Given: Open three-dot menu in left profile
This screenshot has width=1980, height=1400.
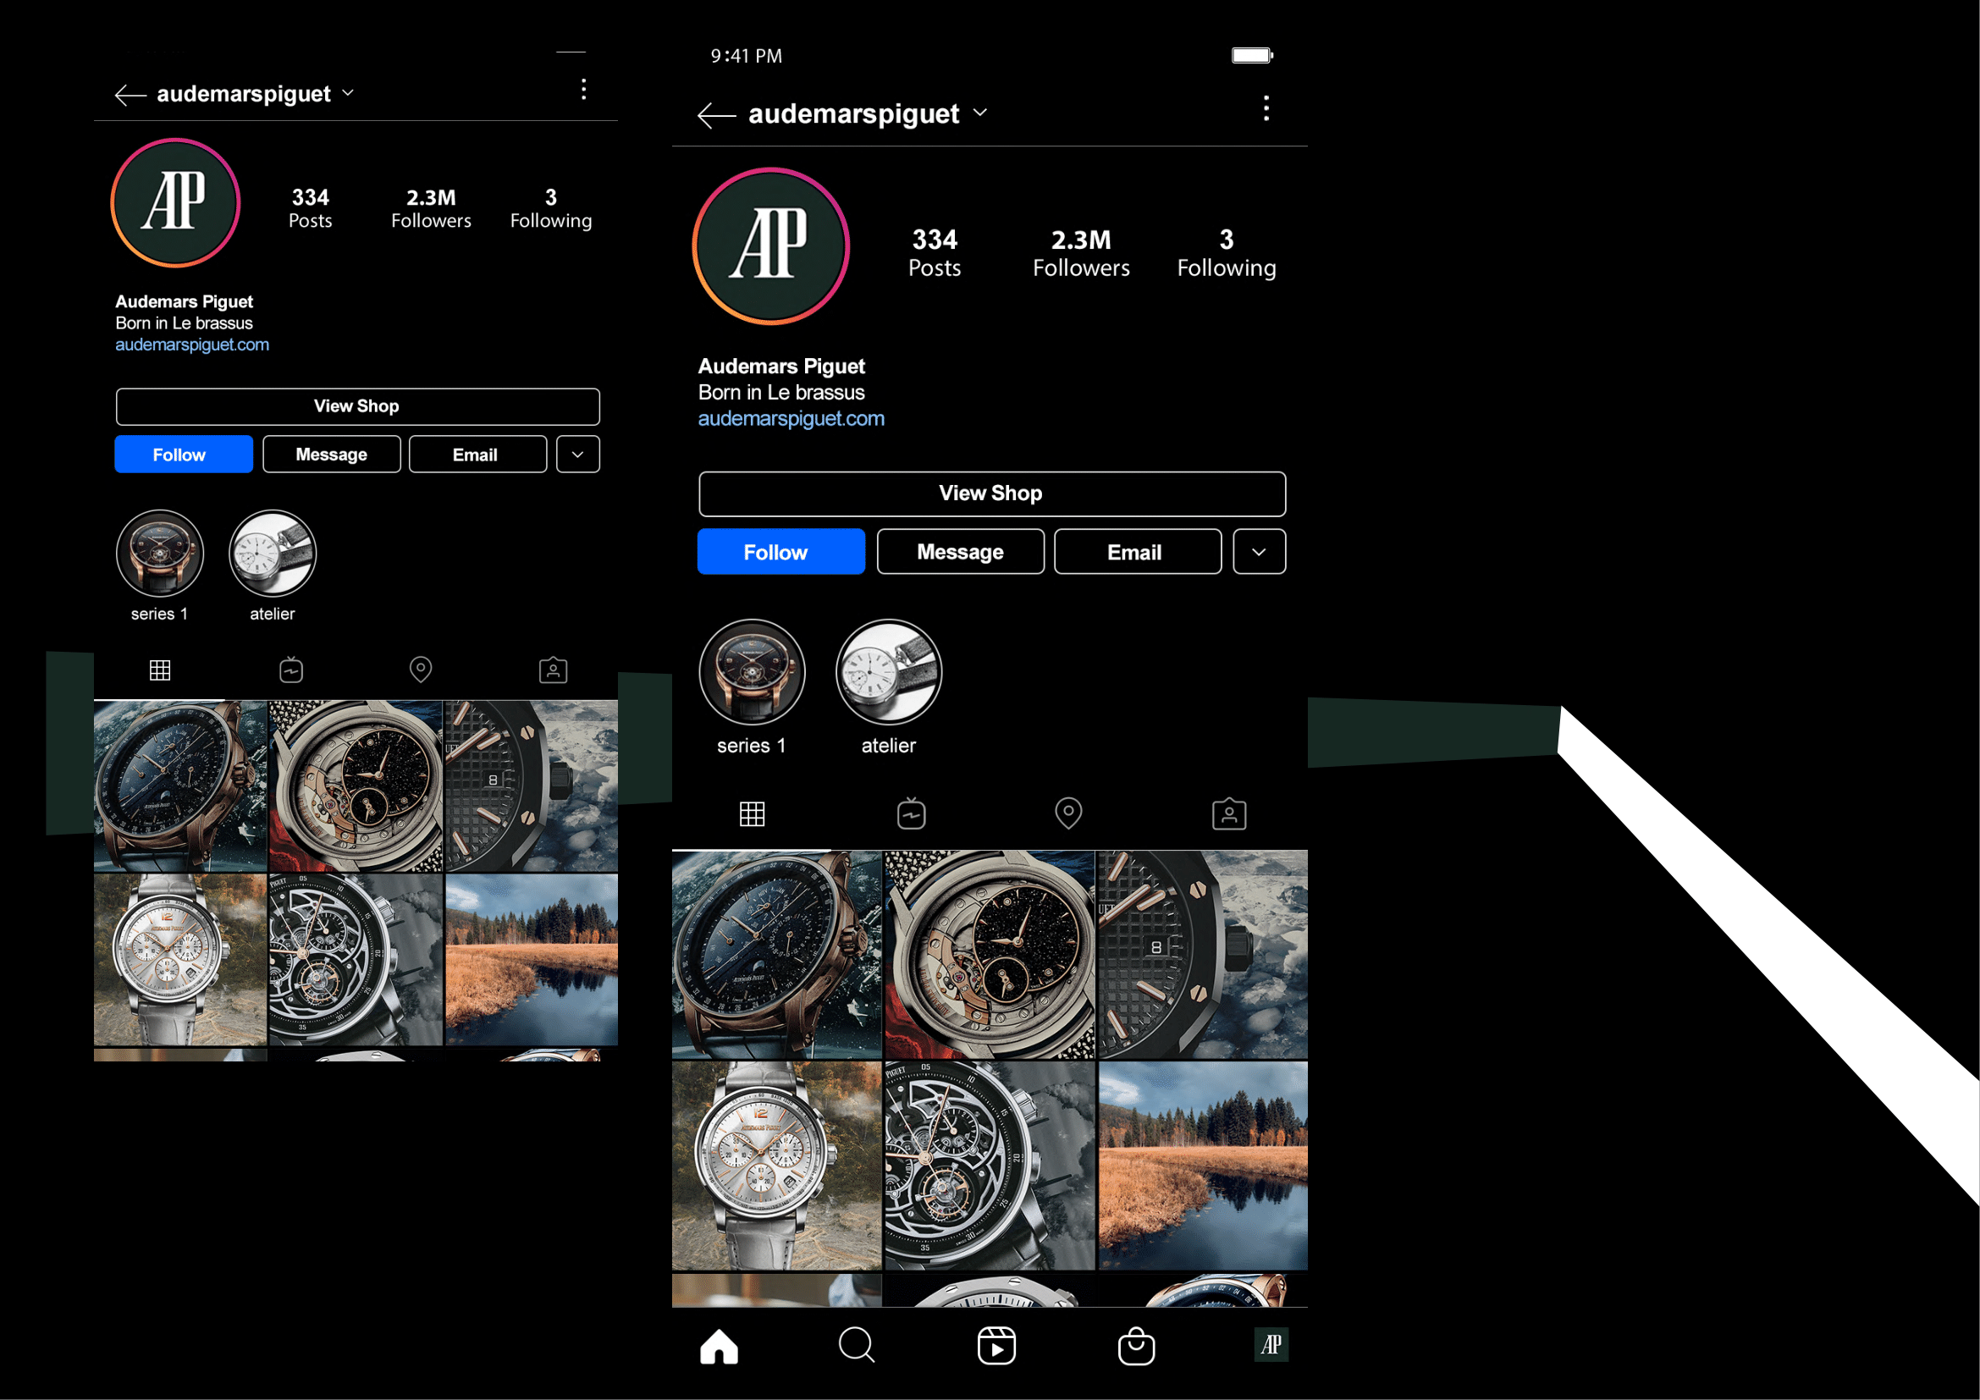Looking at the screenshot, I should [x=584, y=90].
